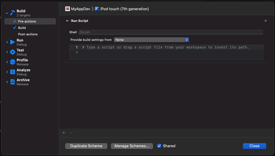Click the minus icon to remove action
The width and height of the screenshot is (275, 156).
(x=71, y=133)
